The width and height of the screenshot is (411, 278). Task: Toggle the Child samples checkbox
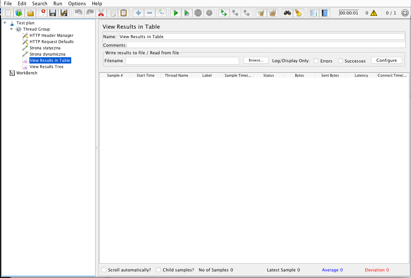[x=159, y=270]
